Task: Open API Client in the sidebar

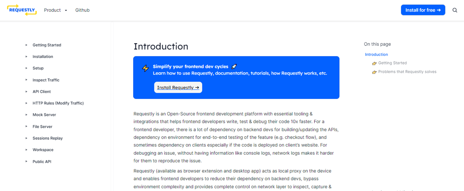Action: 42,91
